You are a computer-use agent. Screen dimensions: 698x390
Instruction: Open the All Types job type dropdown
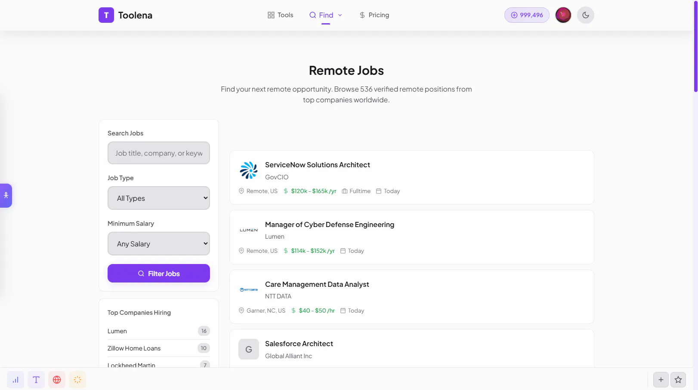(159, 198)
